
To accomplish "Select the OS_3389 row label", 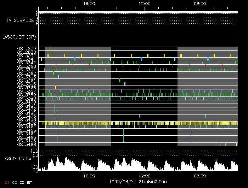I will click(26, 95).
